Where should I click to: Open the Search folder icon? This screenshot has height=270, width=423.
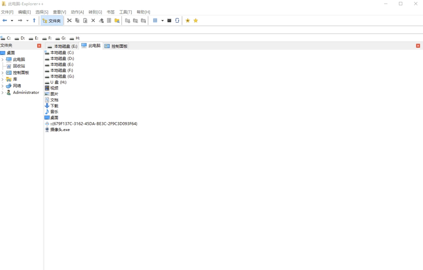pyautogui.click(x=117, y=21)
